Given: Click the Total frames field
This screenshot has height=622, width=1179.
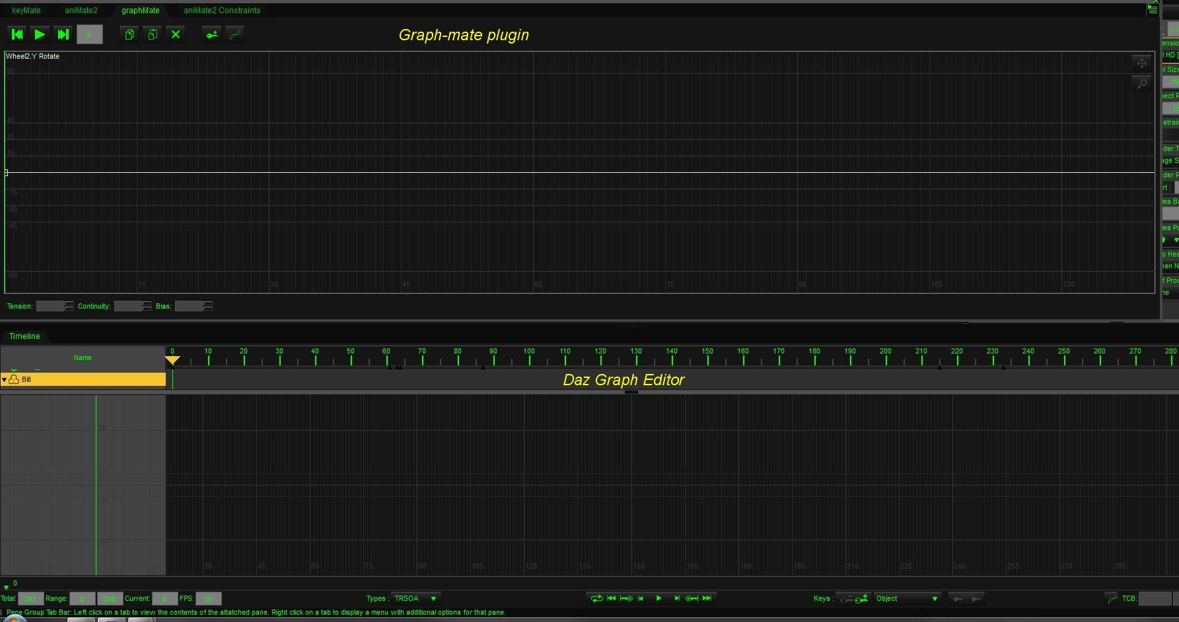Looking at the screenshot, I should (x=30, y=599).
